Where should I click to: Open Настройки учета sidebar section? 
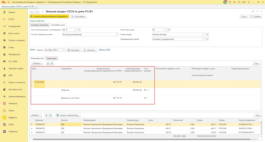pyautogui.click(x=15, y=90)
